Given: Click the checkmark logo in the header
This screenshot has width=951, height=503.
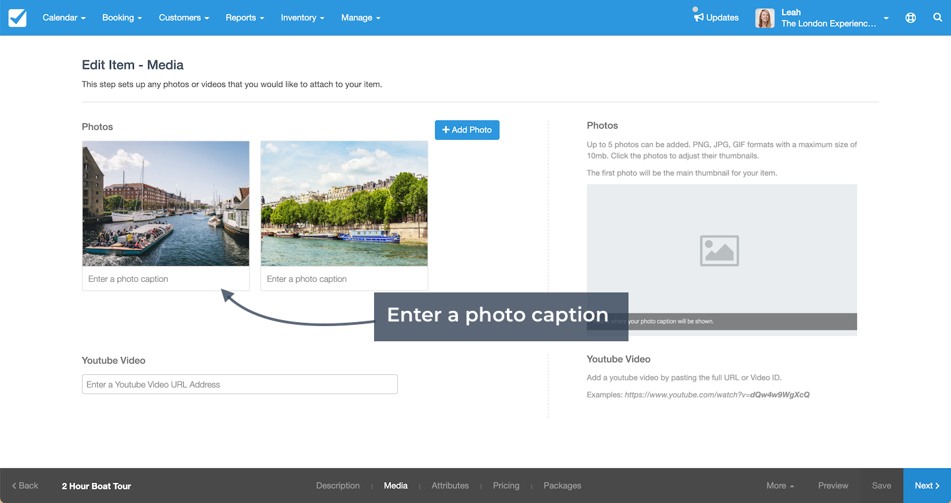Looking at the screenshot, I should (x=18, y=18).
